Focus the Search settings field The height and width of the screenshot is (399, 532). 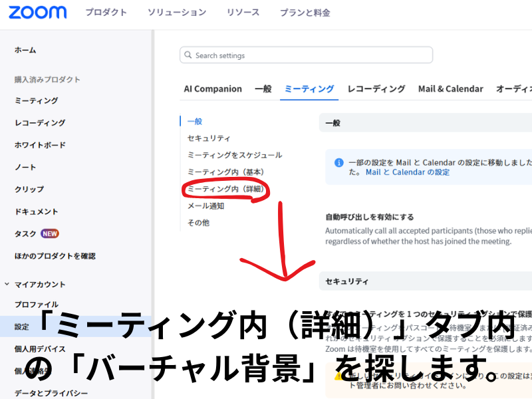point(306,55)
